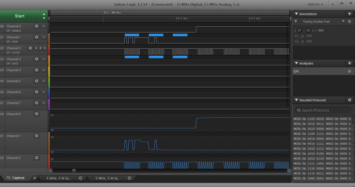355x187 pixels.
Task: Open second '5 MHz, 5 M Sa...' tab
Action: click(108, 178)
